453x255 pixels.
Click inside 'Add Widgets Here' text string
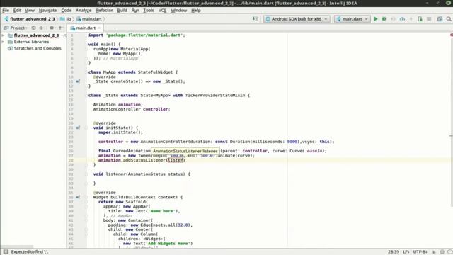pyautogui.click(x=168, y=244)
